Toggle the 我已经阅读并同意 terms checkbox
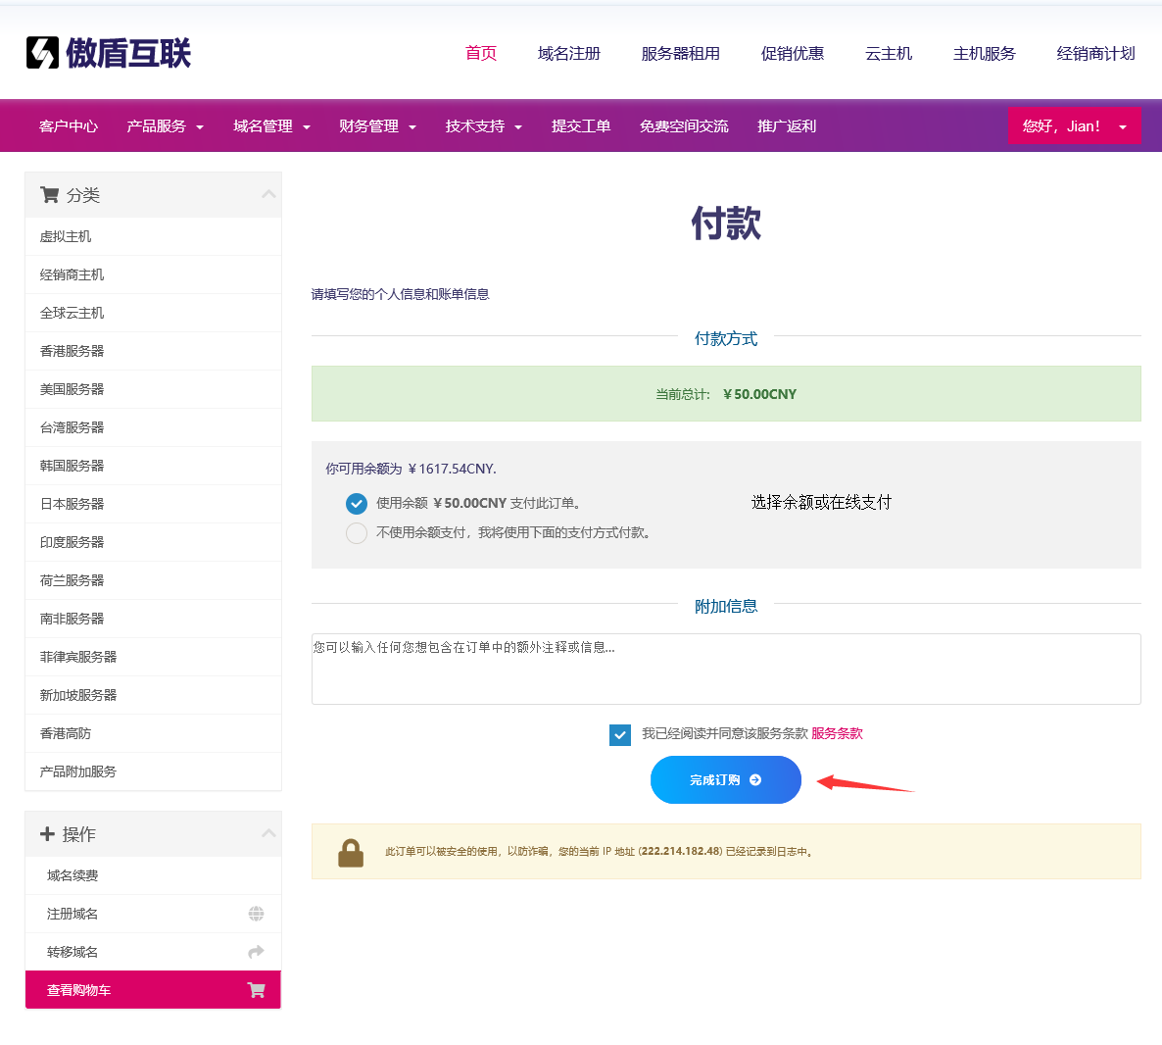Viewport: 1162px width, 1045px height. tap(620, 735)
